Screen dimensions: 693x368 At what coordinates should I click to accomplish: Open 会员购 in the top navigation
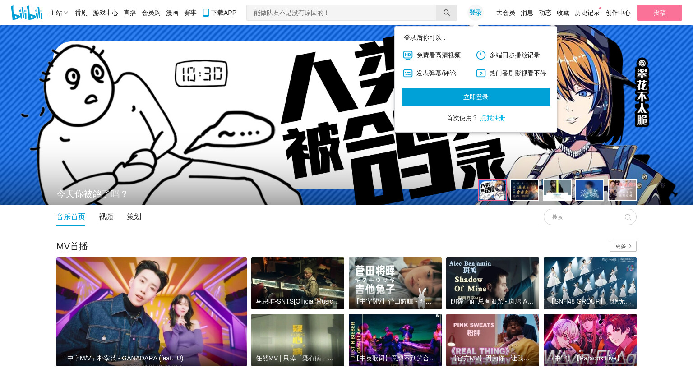tap(151, 13)
